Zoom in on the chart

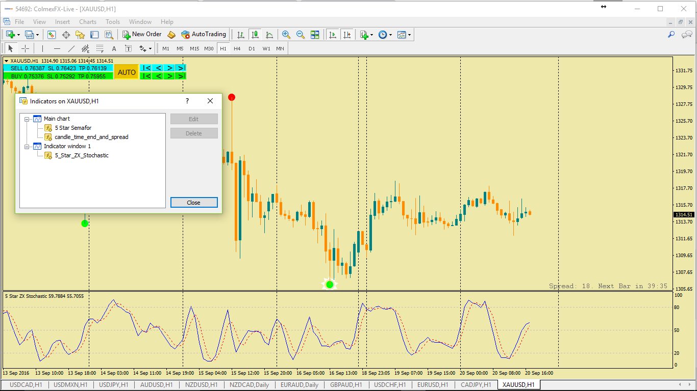[x=286, y=35]
